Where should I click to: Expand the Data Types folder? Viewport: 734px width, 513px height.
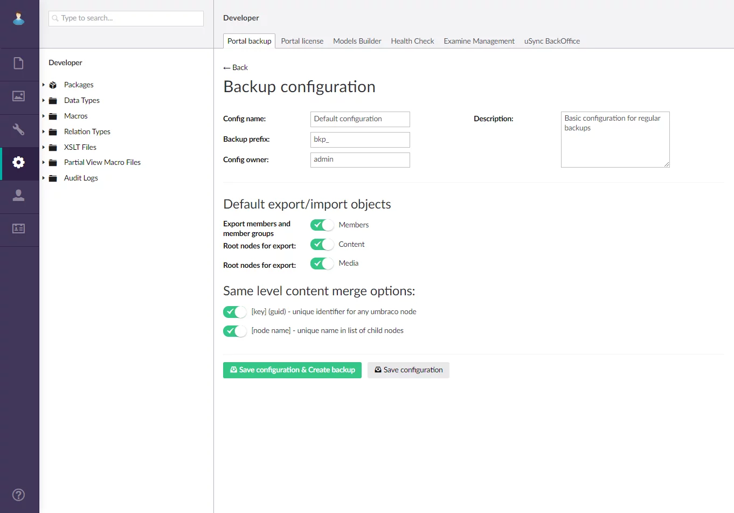coord(44,100)
